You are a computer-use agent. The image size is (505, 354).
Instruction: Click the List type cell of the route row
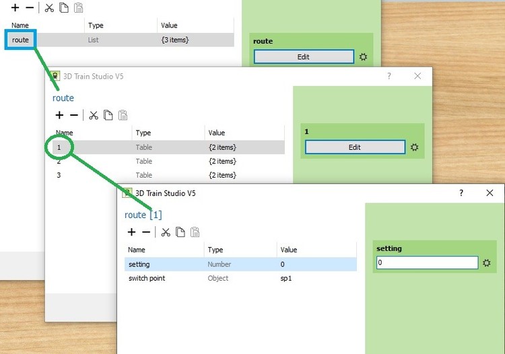click(93, 40)
